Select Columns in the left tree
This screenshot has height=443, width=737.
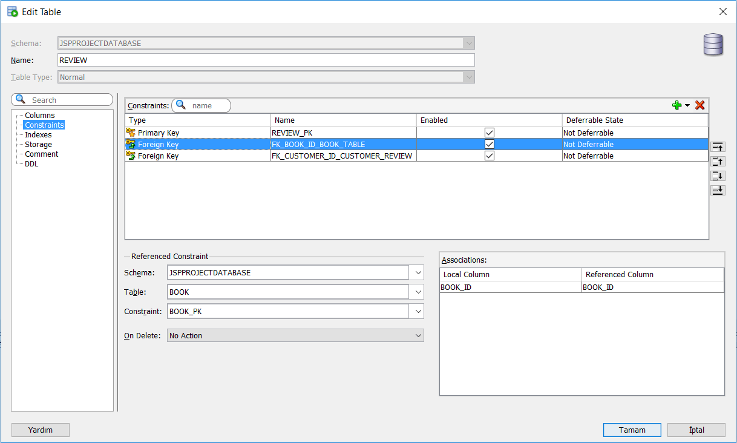click(40, 115)
